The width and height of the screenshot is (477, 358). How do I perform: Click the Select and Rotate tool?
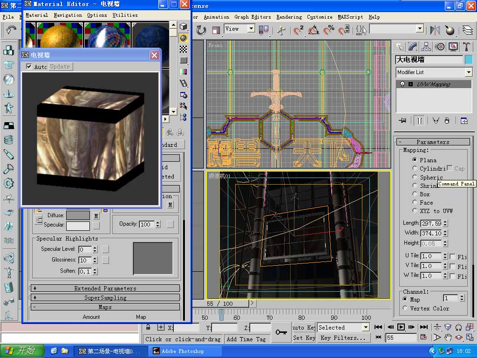click(201, 30)
